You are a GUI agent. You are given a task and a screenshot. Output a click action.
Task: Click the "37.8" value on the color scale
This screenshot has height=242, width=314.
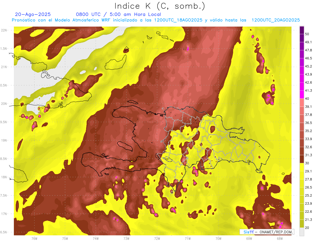309,115
